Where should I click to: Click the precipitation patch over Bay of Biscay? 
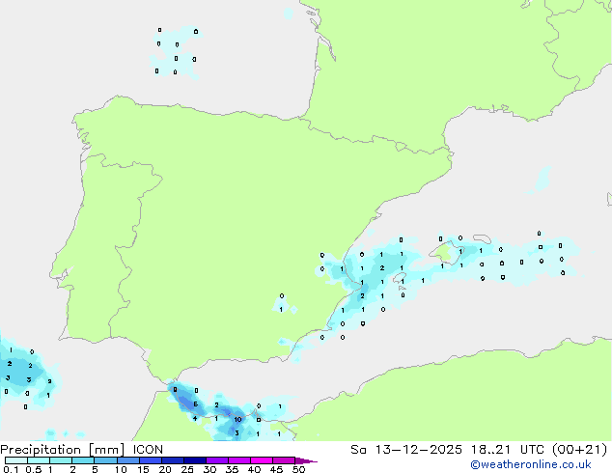pyautogui.click(x=177, y=51)
